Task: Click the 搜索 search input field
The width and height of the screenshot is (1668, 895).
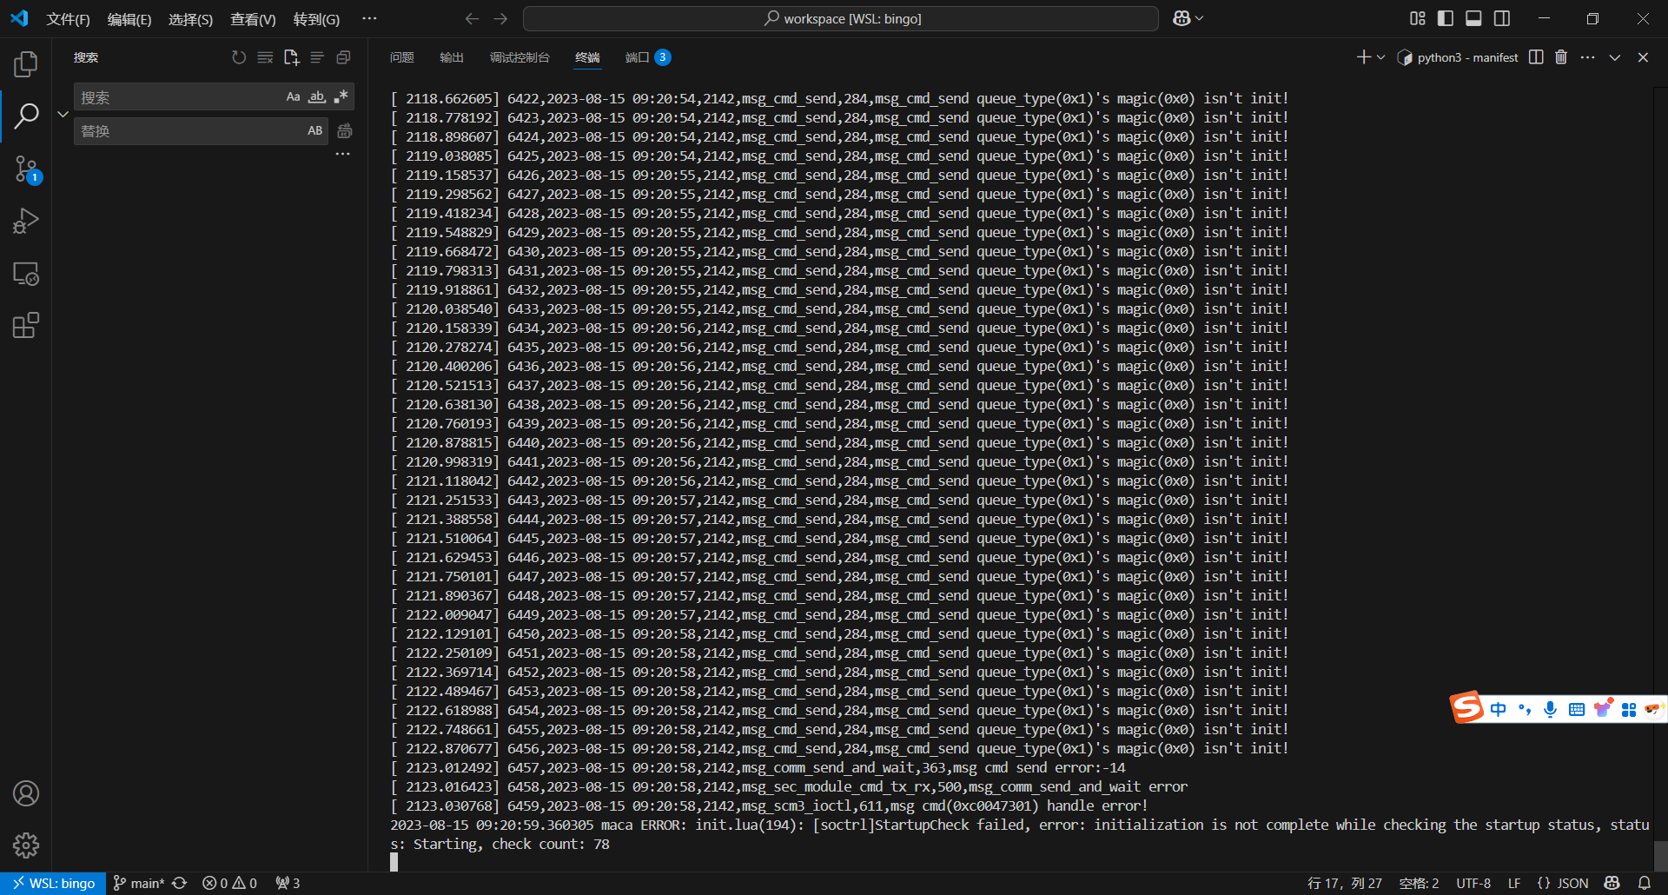Action: click(x=178, y=97)
